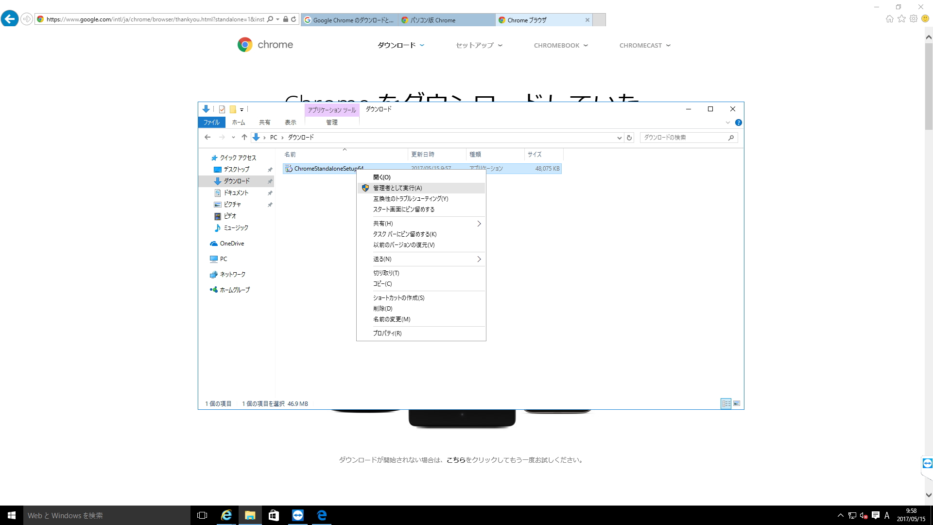Show hidden system tray icons
Image resolution: width=933 pixels, height=525 pixels.
pyautogui.click(x=840, y=515)
